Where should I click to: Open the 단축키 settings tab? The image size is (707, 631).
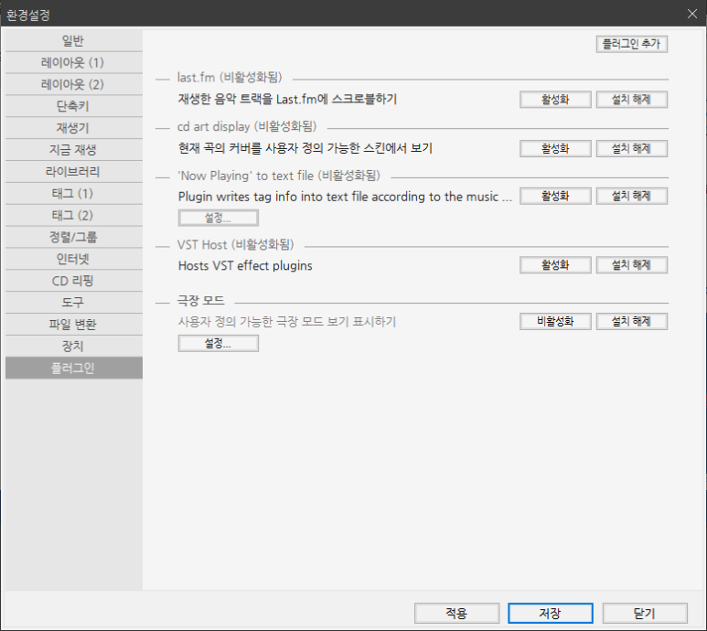click(x=74, y=106)
